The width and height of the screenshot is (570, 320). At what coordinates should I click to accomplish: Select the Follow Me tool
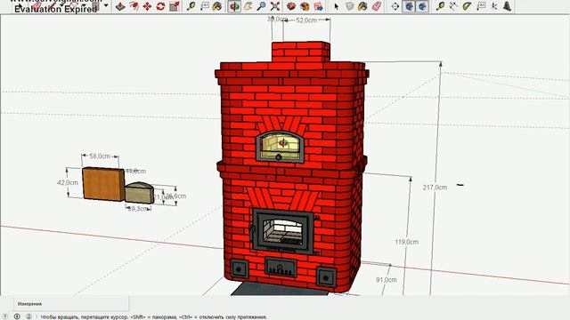(x=134, y=6)
